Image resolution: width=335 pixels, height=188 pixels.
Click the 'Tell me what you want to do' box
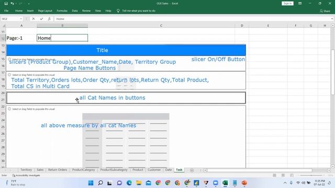139,10
